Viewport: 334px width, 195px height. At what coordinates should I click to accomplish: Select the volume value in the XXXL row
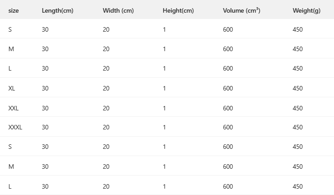click(x=228, y=128)
